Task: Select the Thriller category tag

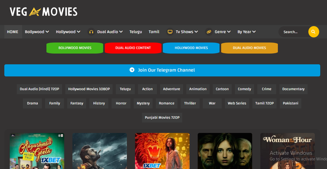Action: point(190,103)
